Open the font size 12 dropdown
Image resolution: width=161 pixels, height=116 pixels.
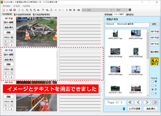coord(112,10)
